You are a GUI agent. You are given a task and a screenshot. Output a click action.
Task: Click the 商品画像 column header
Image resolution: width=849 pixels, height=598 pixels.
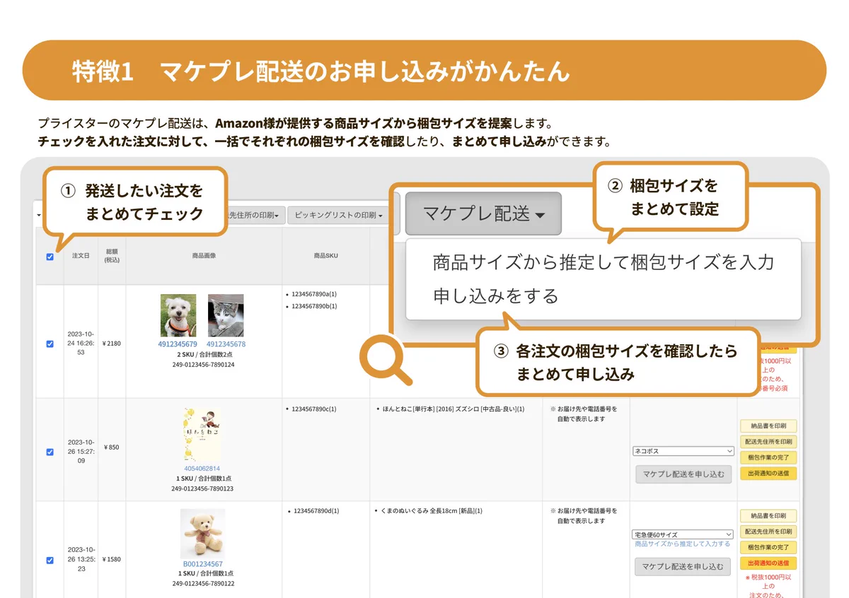click(204, 256)
